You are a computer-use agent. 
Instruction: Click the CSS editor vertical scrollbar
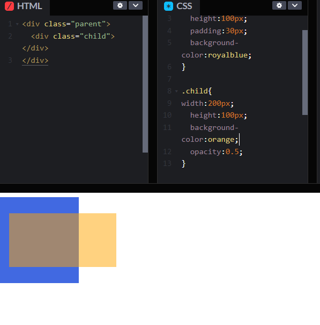(305, 73)
